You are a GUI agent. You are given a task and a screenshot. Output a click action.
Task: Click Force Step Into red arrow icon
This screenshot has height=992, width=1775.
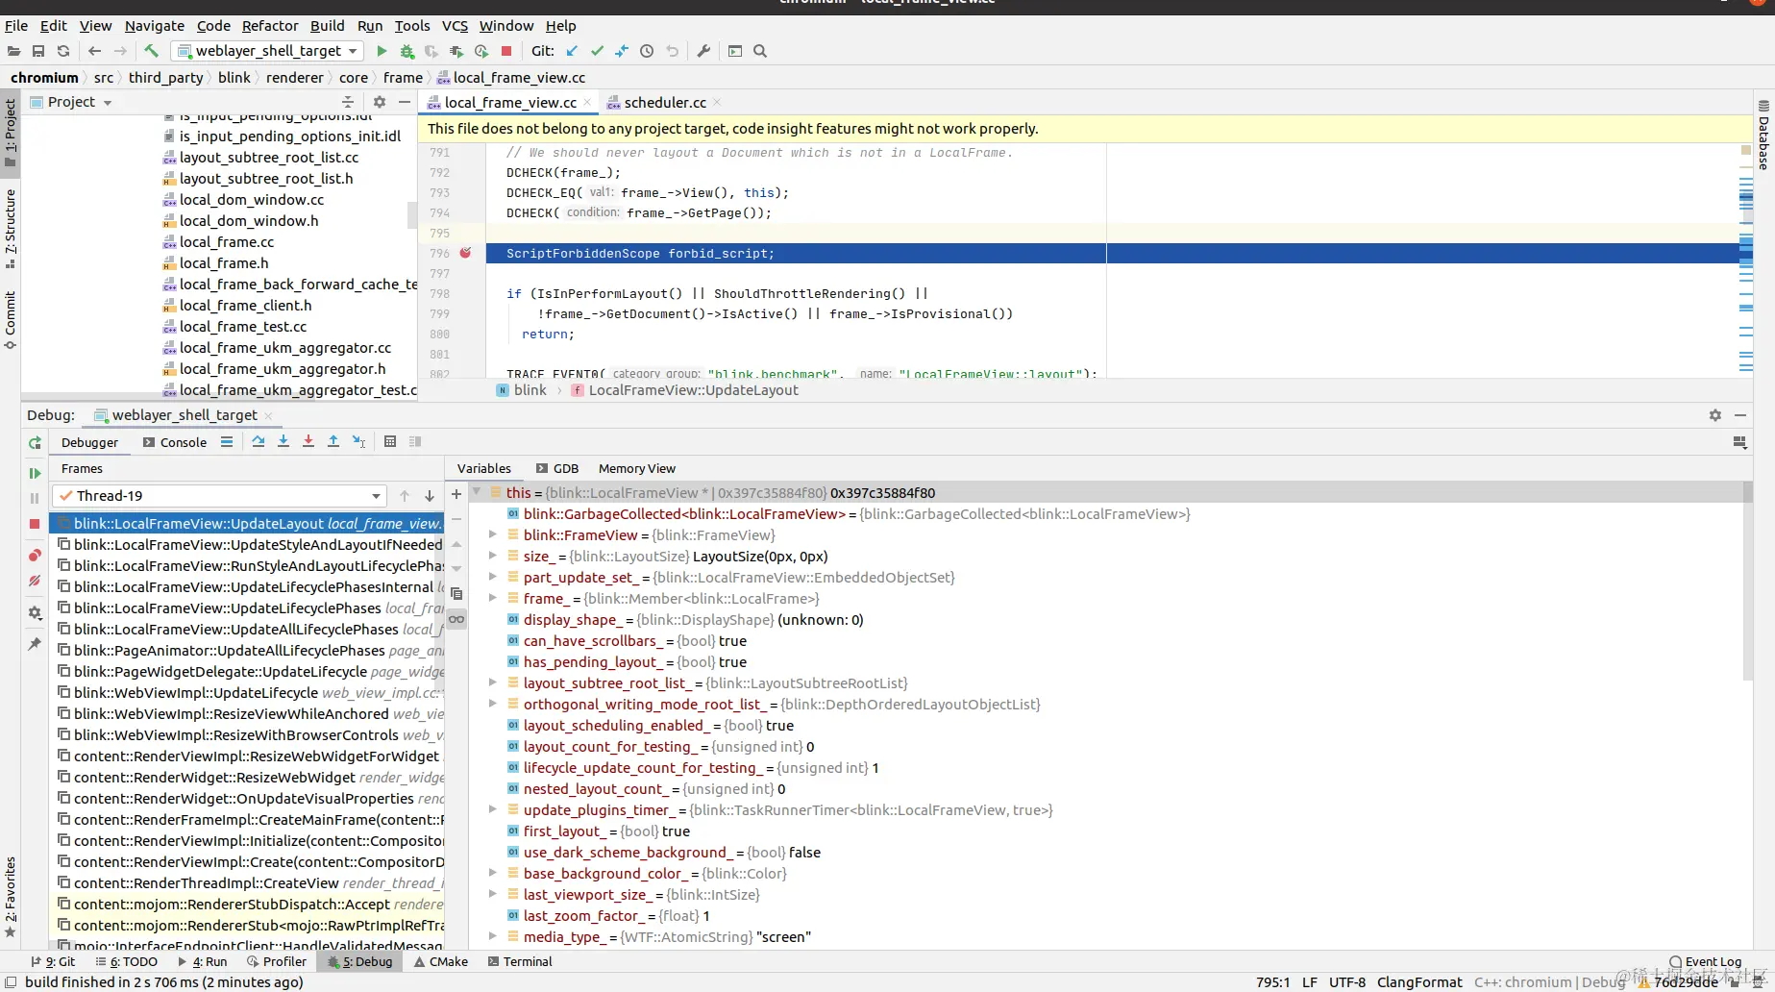(308, 442)
